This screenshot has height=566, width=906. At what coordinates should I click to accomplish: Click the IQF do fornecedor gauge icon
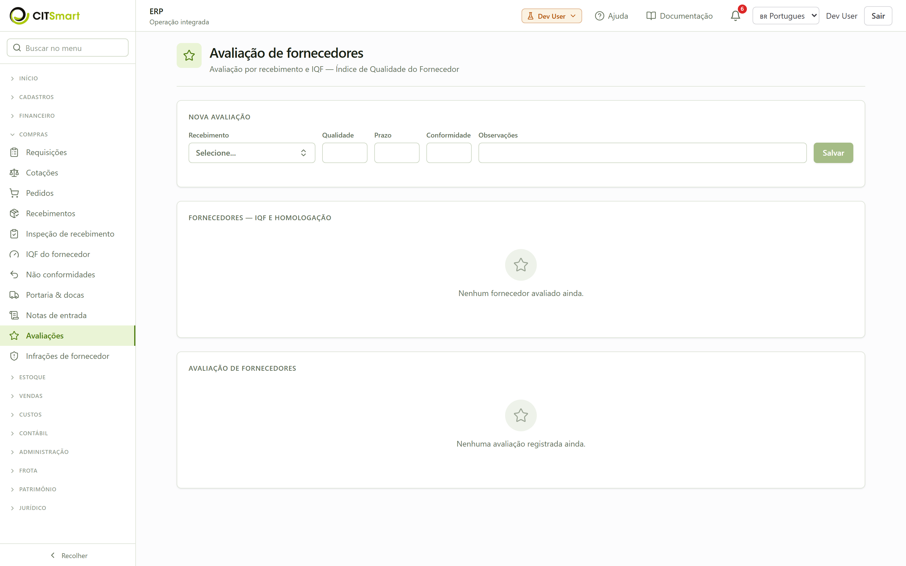[x=14, y=254]
